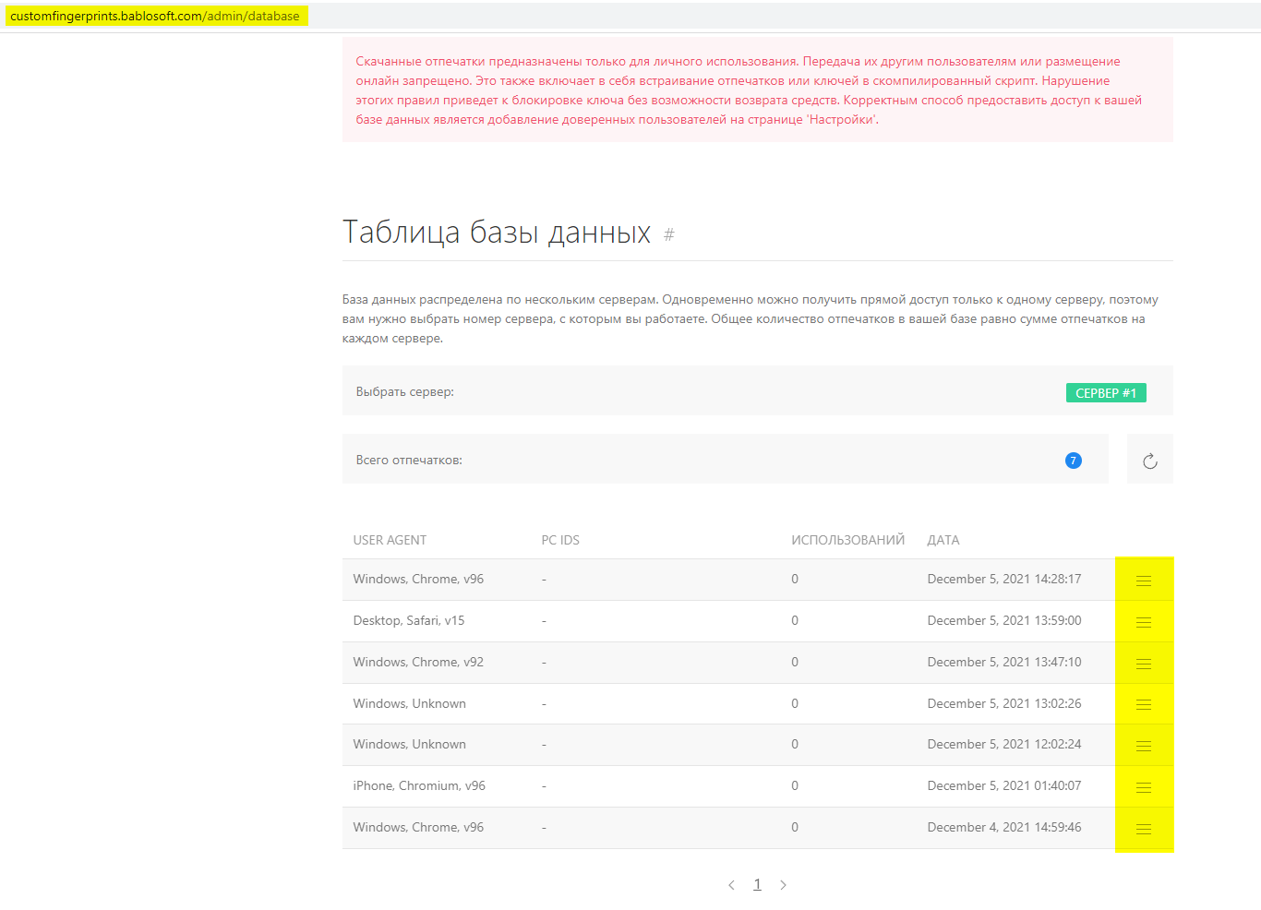The width and height of the screenshot is (1261, 910).
Task: Click the refresh fingerprints count icon
Action: pyautogui.click(x=1149, y=461)
